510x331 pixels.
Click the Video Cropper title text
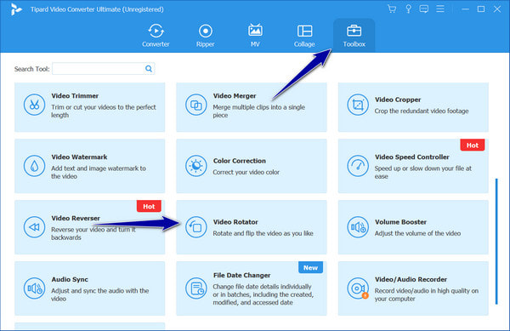(398, 100)
